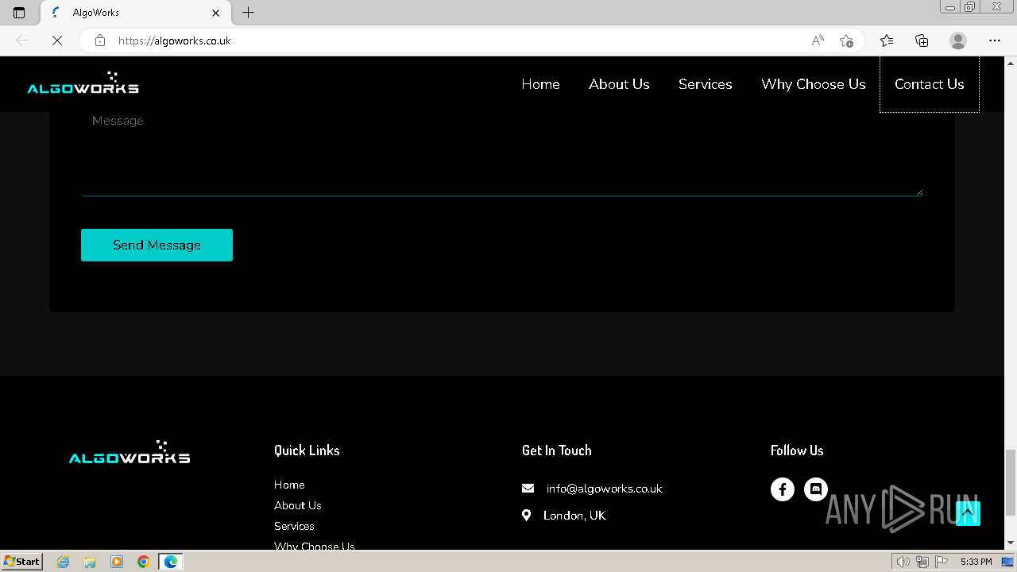Image resolution: width=1017 pixels, height=572 pixels.
Task: Click the back-to-top arrow button
Action: point(968,513)
